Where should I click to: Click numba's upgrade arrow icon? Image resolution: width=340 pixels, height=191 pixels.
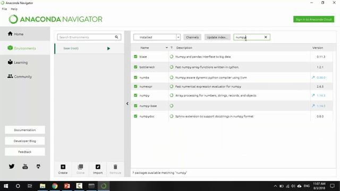[x=313, y=77]
